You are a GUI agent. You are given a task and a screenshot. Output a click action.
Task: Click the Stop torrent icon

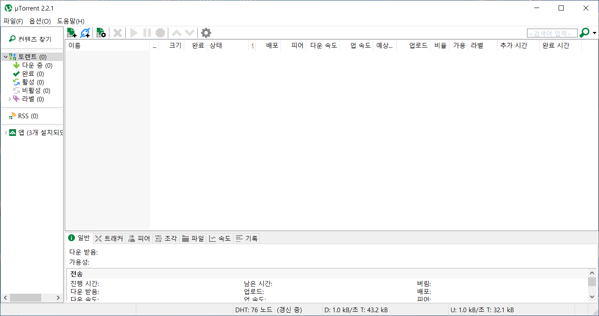click(x=160, y=33)
